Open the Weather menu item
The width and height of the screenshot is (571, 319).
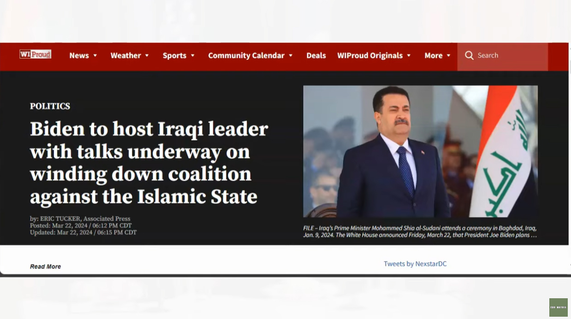125,55
